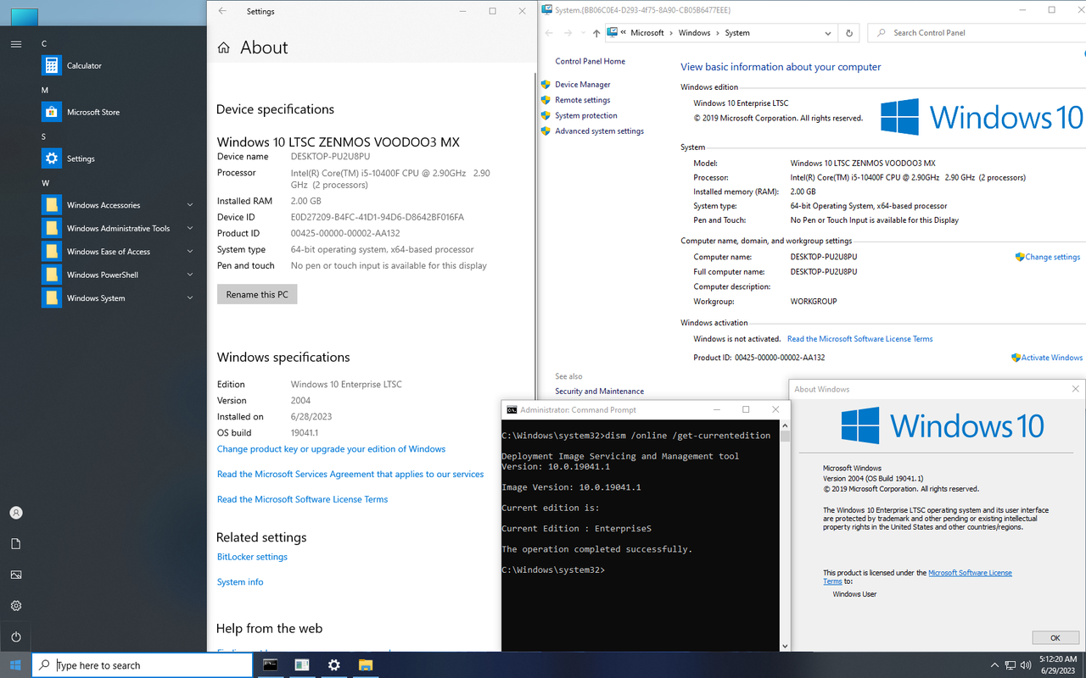Open Remote settings link
The image size is (1086, 678).
pos(582,100)
